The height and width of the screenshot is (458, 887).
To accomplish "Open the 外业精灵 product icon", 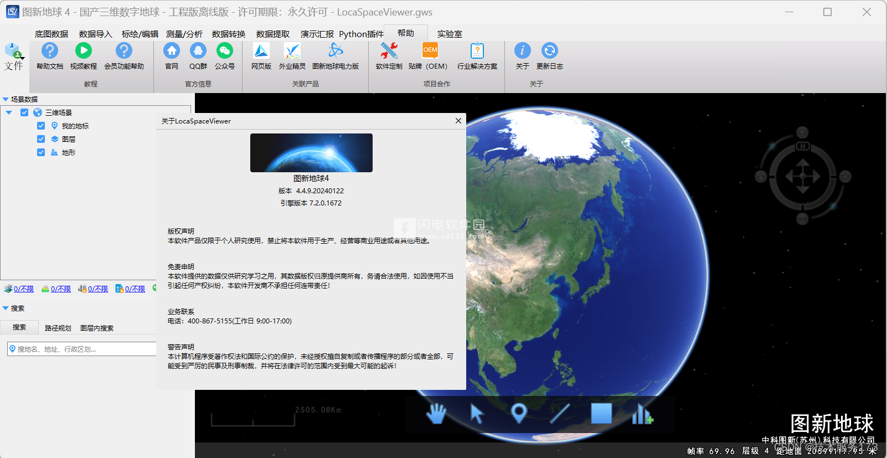I will tap(292, 51).
